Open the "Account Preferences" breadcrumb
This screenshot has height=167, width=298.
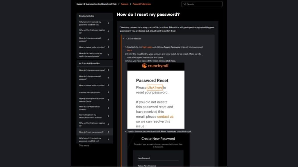(141, 4)
